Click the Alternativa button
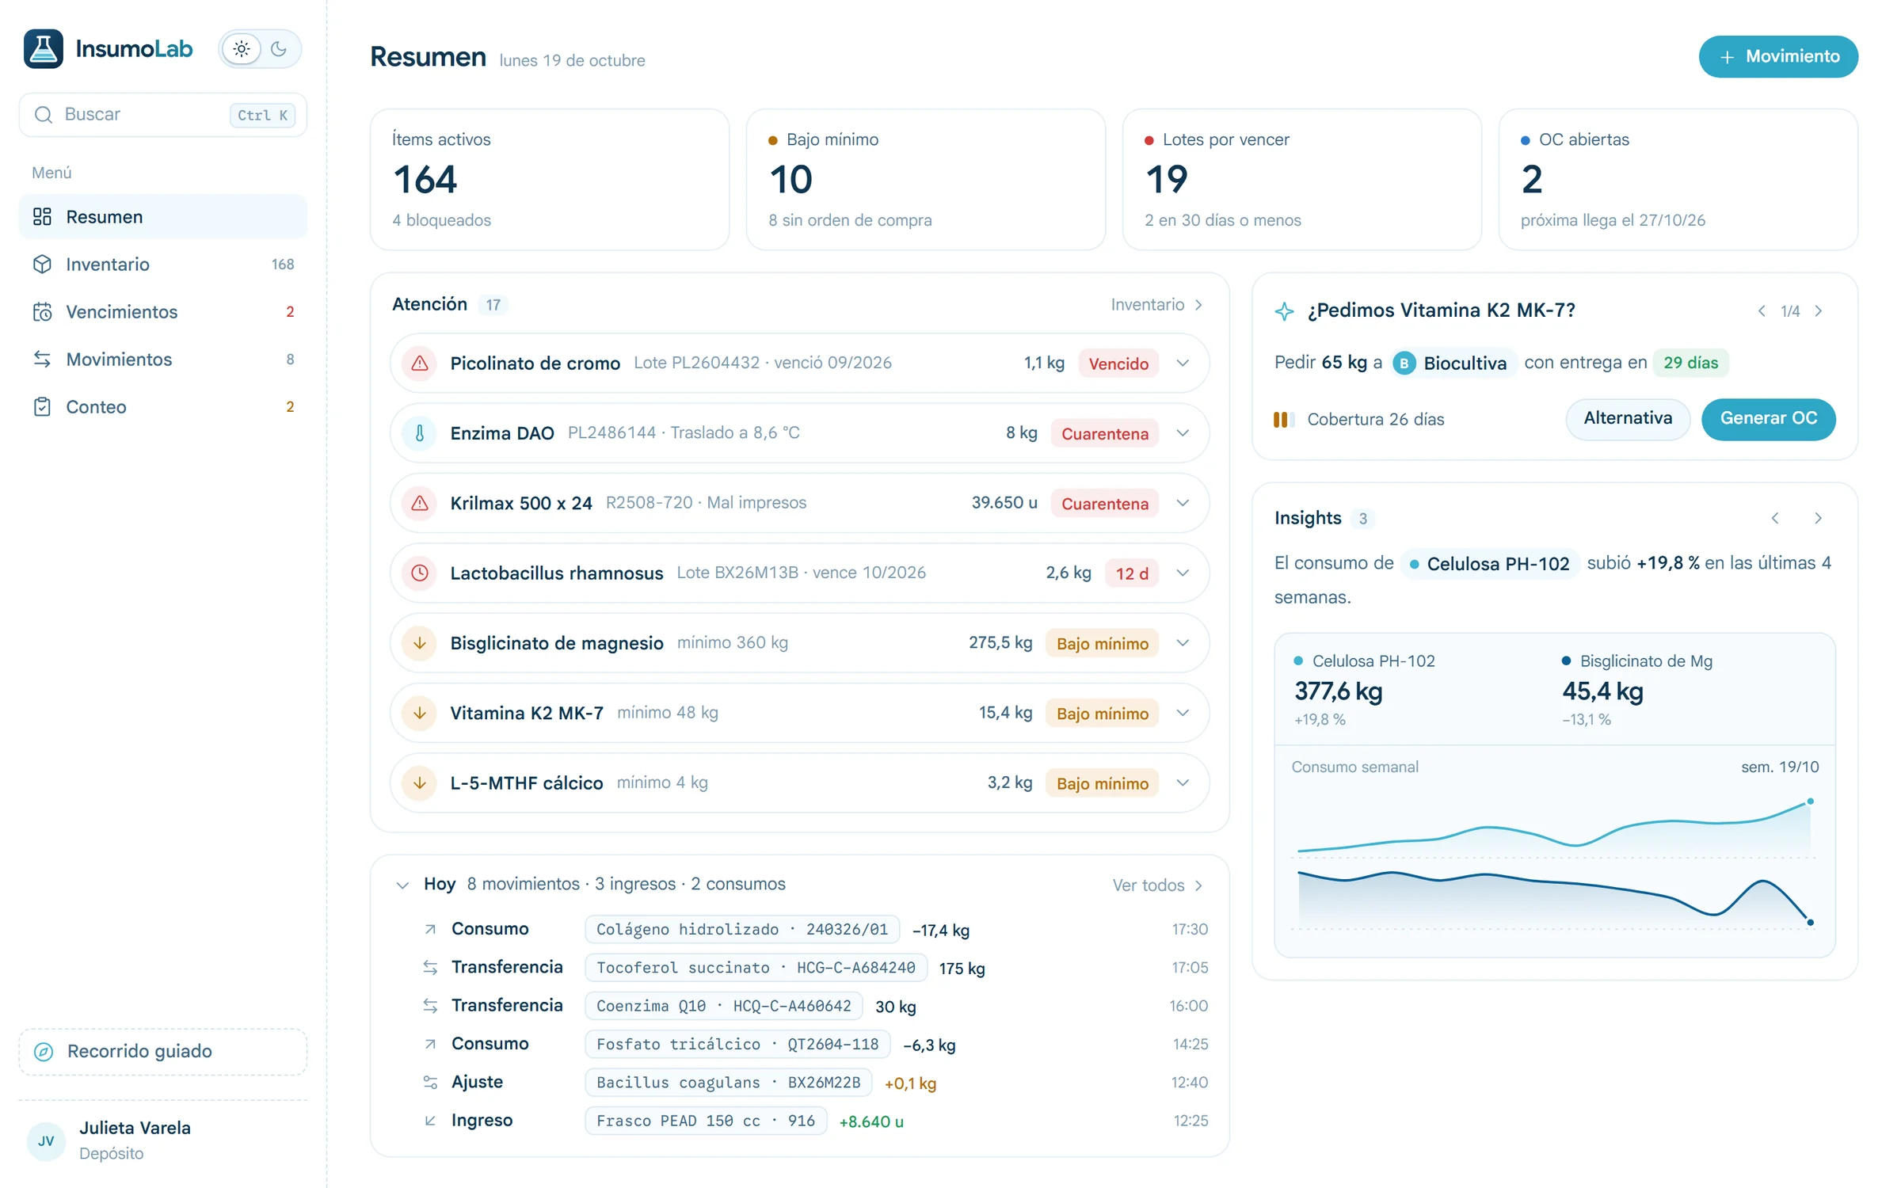 click(1628, 419)
